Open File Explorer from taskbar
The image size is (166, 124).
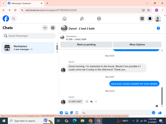82,121
